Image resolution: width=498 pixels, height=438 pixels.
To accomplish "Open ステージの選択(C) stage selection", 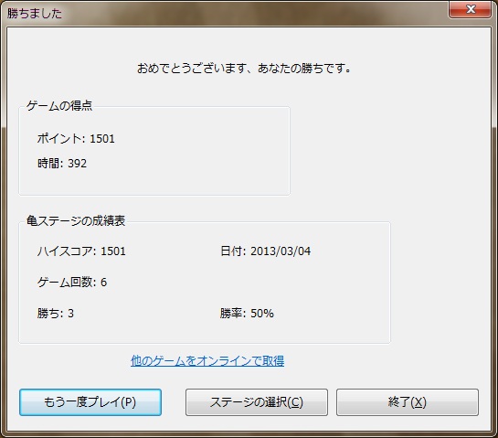I will pyautogui.click(x=257, y=402).
